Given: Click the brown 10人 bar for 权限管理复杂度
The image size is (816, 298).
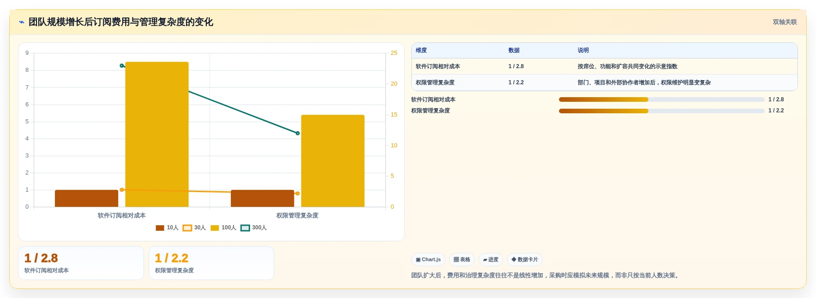Looking at the screenshot, I should pyautogui.click(x=262, y=199).
